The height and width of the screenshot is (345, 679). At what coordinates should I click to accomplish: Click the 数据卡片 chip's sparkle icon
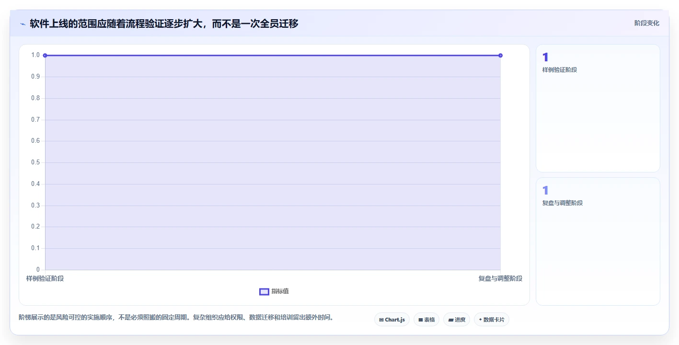[x=480, y=320]
